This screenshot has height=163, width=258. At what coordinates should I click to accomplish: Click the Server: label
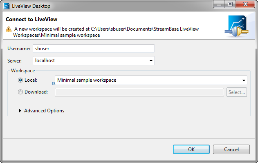14,61
